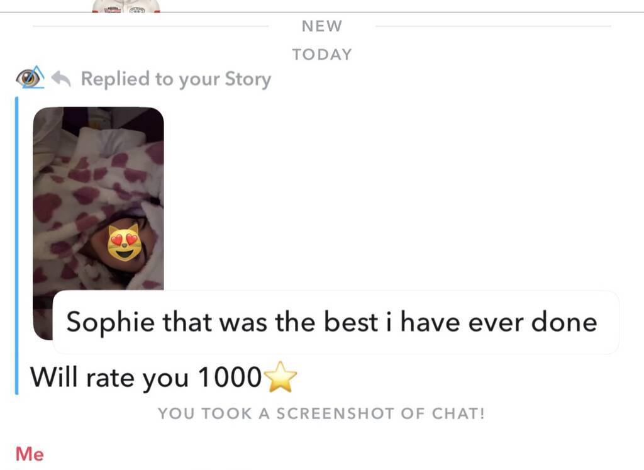Click the "NEW" messages divider label
Screen dimensions: 644x470
[x=321, y=26]
